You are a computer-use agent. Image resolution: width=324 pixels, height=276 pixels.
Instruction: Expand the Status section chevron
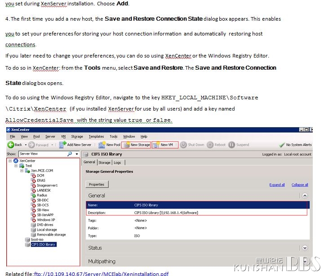(305, 248)
